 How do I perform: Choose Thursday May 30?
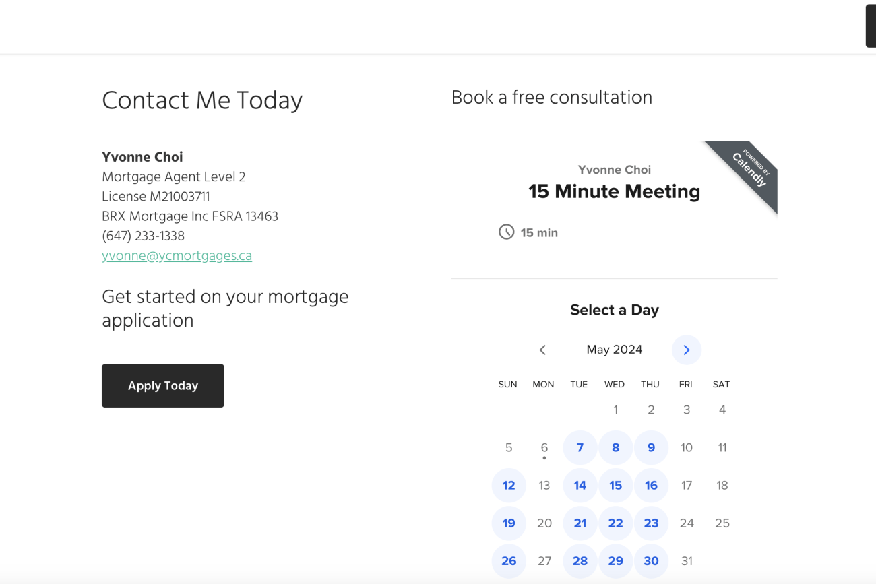651,560
